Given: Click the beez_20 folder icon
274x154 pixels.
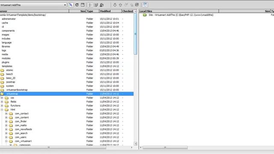Looking at the screenshot, I should point(2,78).
